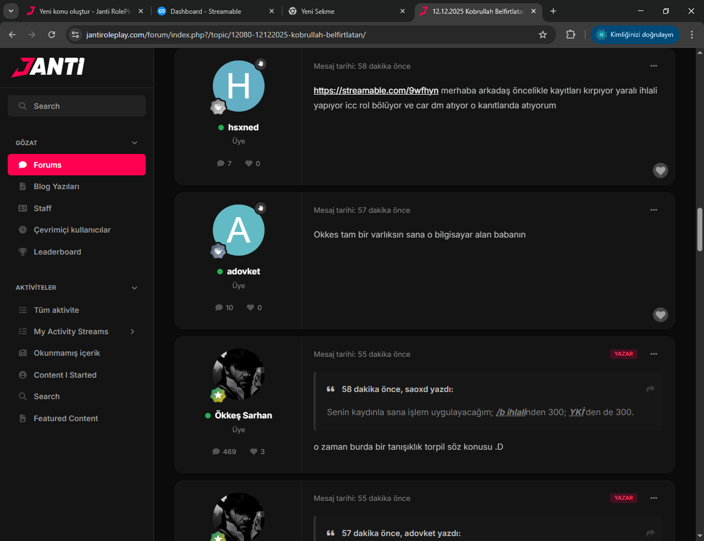Click the Çevrimiçi kullanıcılar clock icon

click(x=23, y=230)
